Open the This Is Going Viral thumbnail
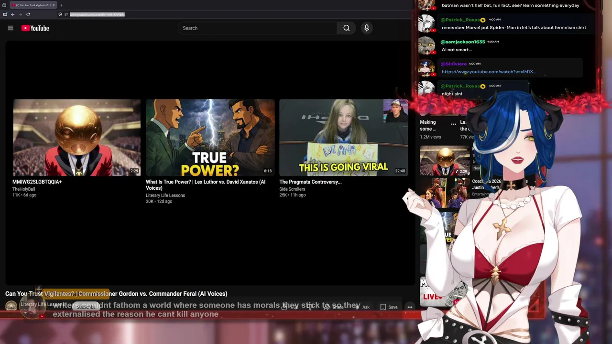 tap(343, 138)
